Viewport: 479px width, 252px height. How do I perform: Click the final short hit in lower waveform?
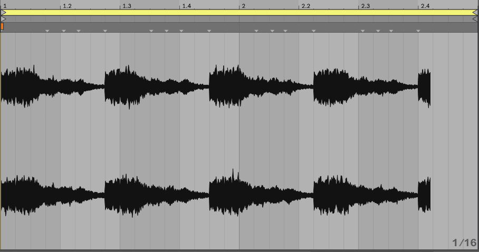pos(424,195)
